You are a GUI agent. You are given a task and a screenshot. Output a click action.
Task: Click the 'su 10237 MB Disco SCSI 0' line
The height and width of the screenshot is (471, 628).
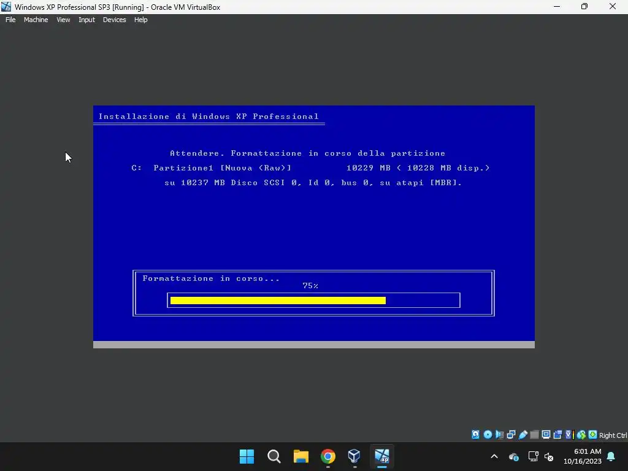[313, 183]
